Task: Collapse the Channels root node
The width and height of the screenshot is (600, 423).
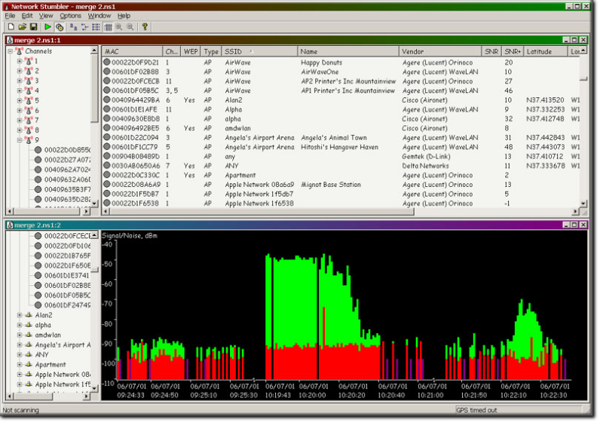Action: click(x=11, y=51)
